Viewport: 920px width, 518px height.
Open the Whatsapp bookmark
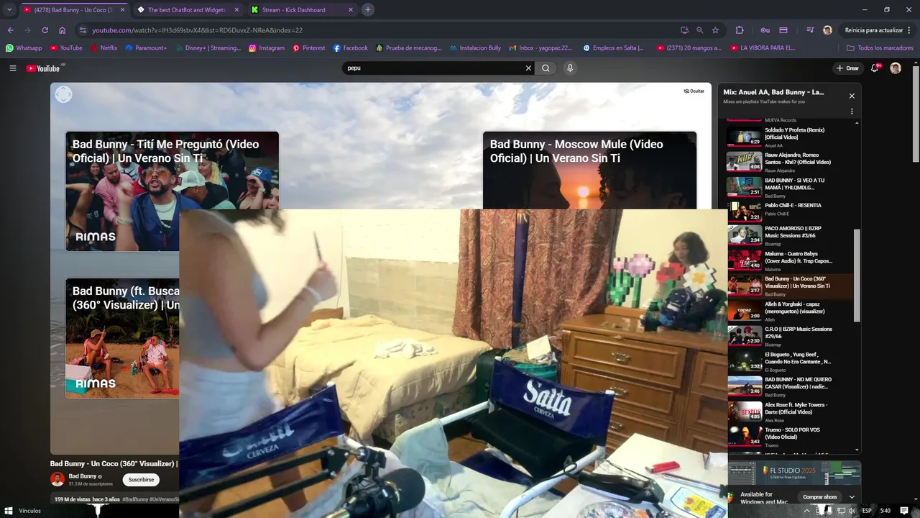tap(24, 48)
